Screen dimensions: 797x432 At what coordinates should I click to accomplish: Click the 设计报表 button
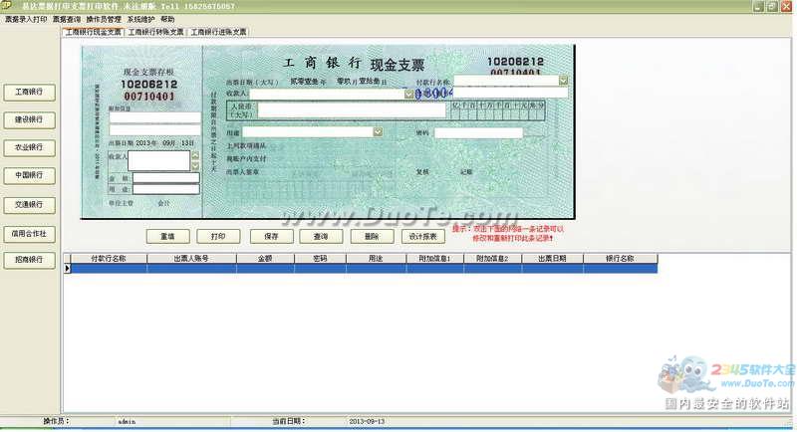coord(422,237)
